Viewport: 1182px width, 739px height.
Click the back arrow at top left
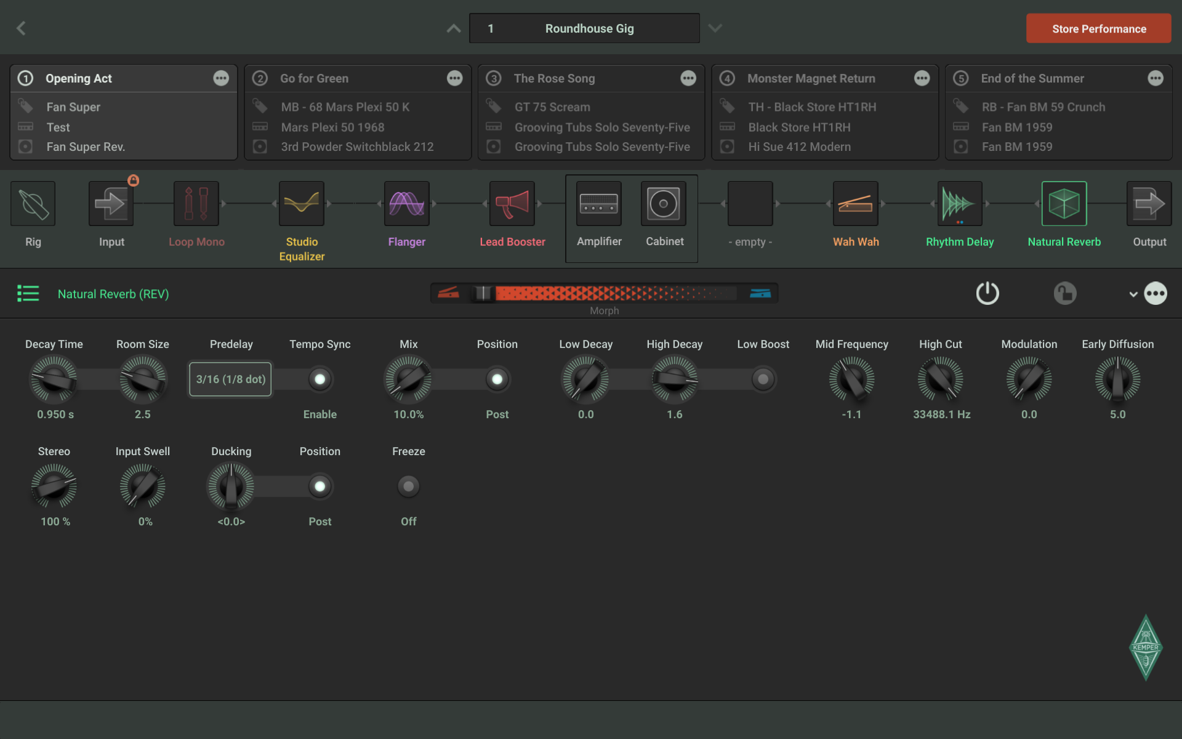[21, 28]
